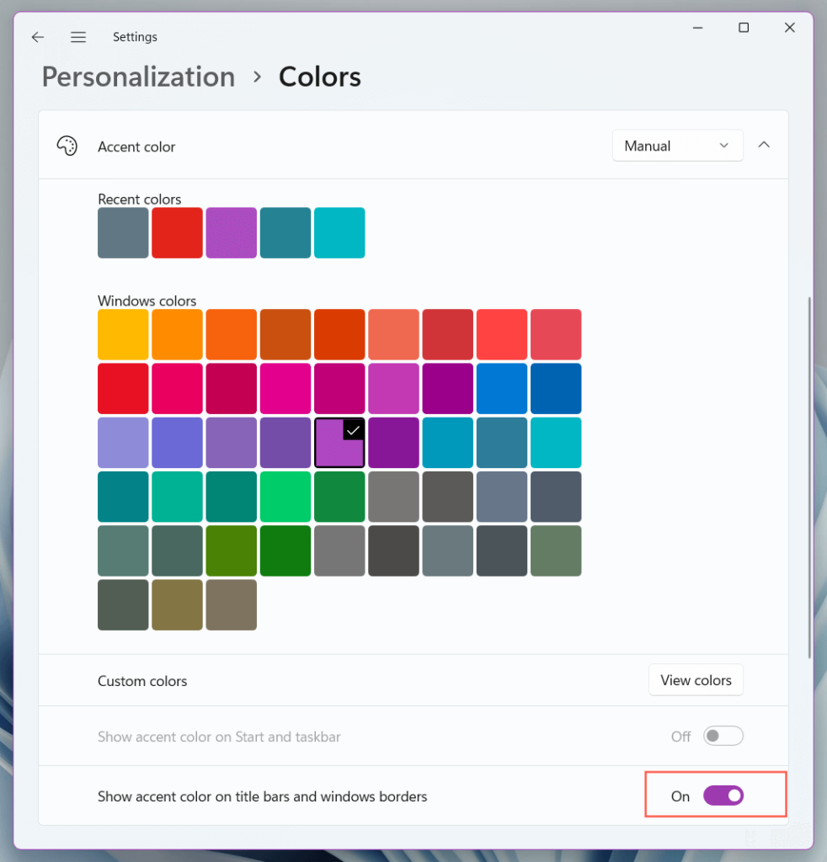The height and width of the screenshot is (862, 827).
Task: Toggle accent color on Start and taskbar
Action: tap(723, 737)
